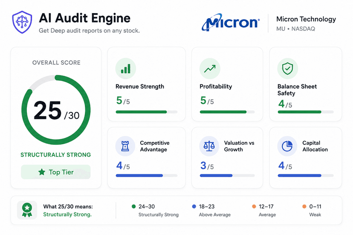Viewport: 353px width, 235px height.
Task: Click the Valuation vs Growth label
Action: tap(239, 146)
